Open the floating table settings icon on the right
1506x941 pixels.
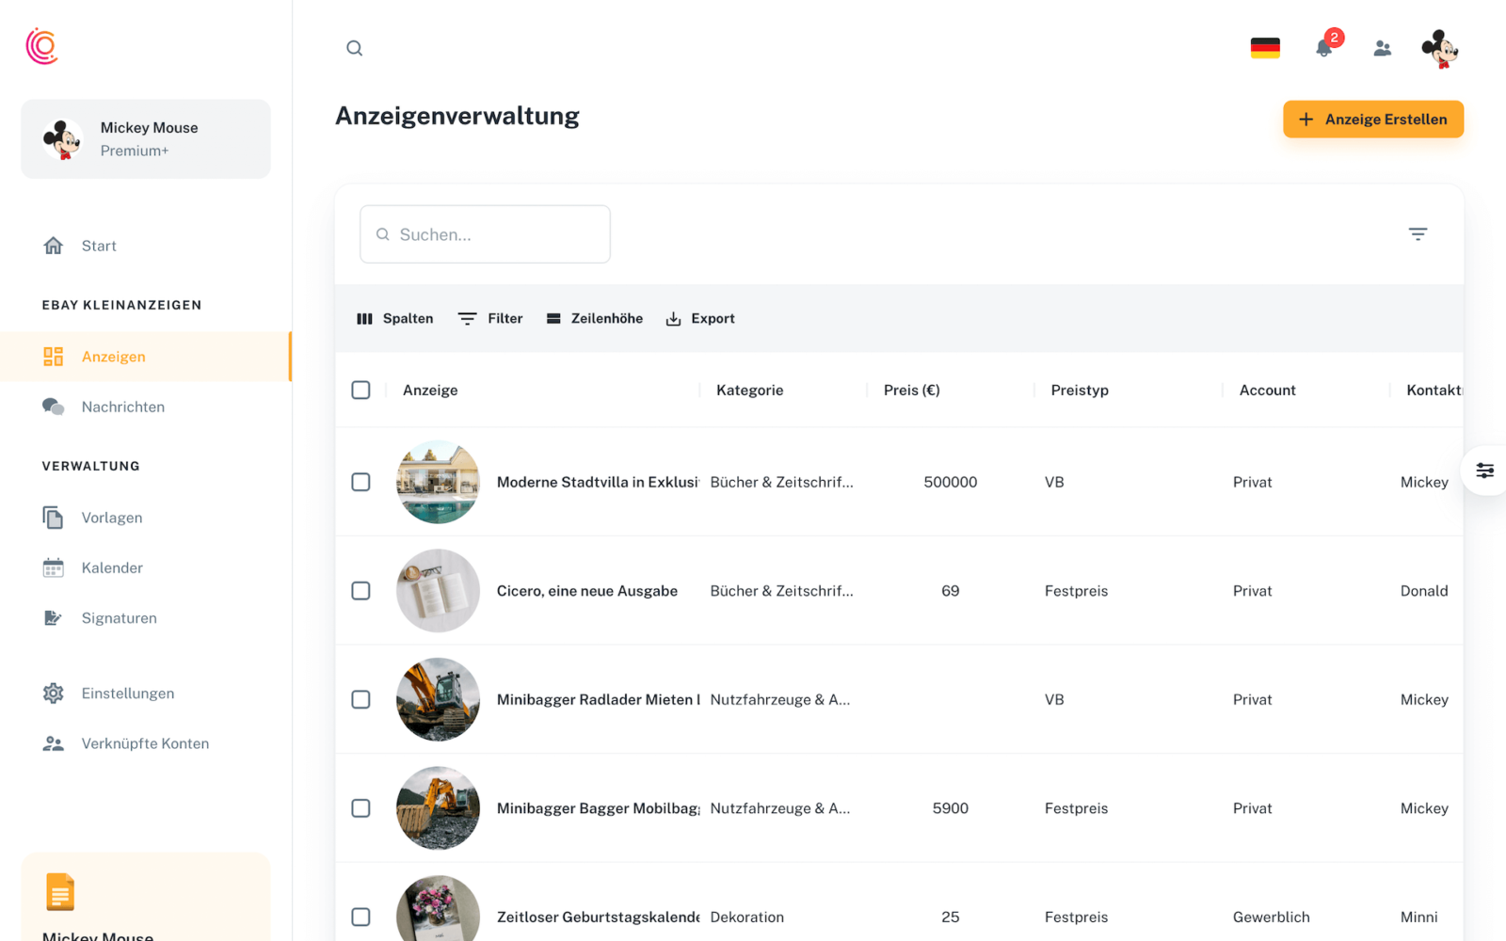pyautogui.click(x=1485, y=470)
